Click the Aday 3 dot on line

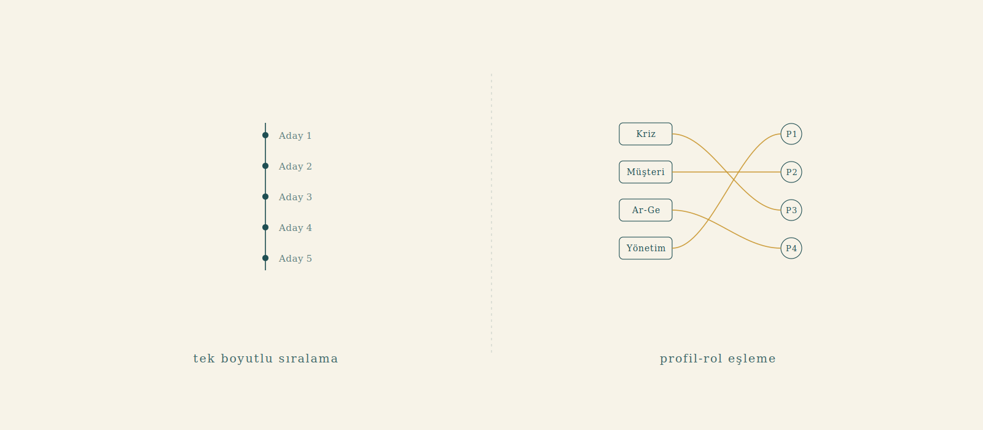(265, 197)
